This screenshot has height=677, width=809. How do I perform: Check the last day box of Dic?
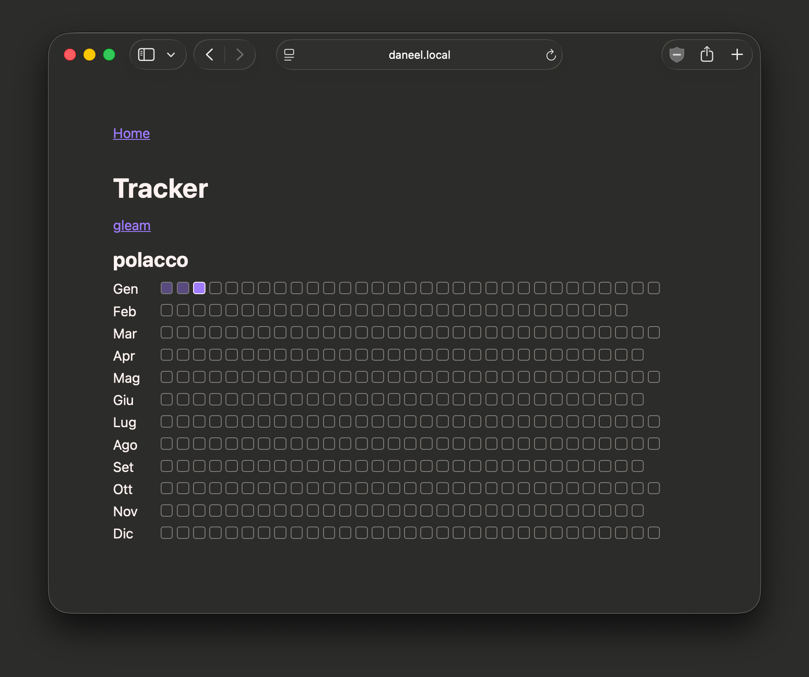[654, 533]
